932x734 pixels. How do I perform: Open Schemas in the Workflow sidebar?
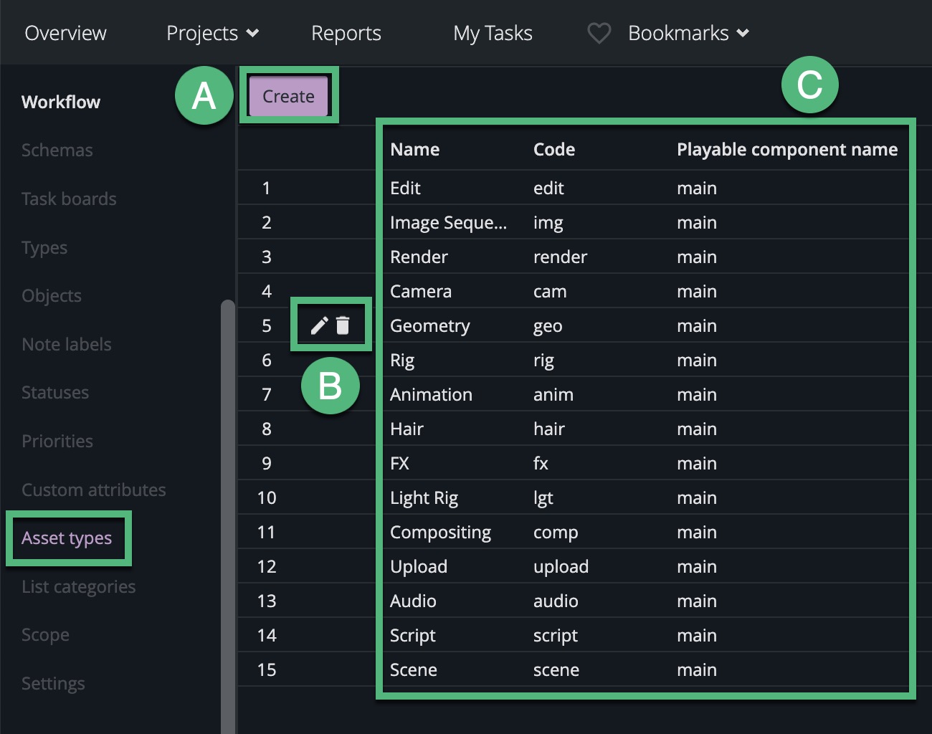57,150
